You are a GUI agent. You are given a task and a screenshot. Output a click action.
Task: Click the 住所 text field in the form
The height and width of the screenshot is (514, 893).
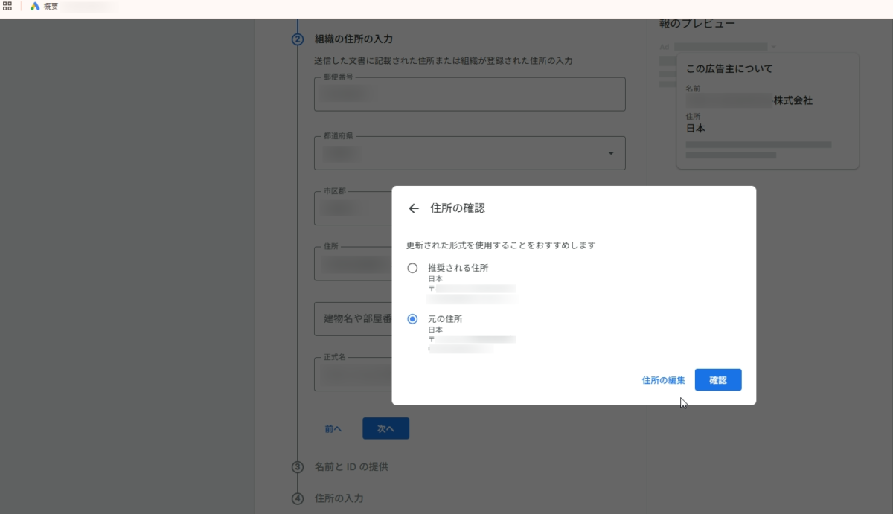coord(352,264)
